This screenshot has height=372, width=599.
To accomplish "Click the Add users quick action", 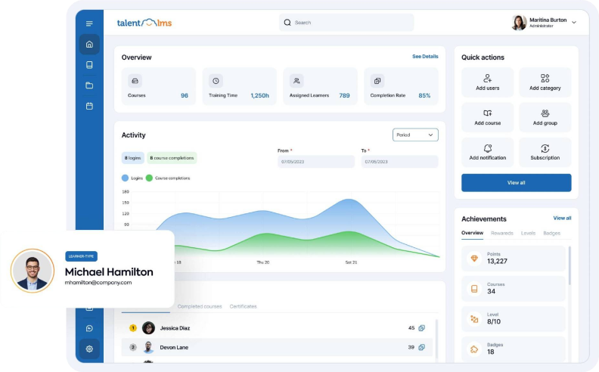I will click(x=487, y=82).
